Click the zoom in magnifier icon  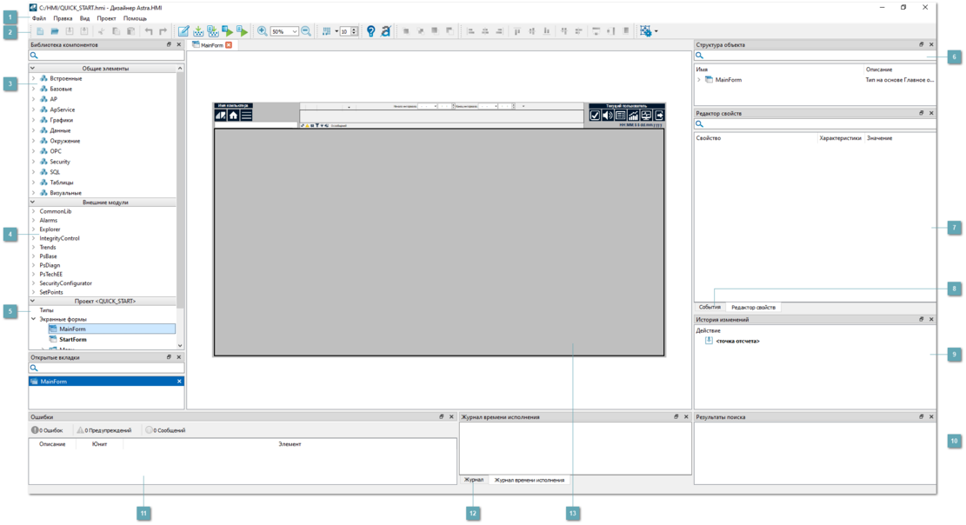tap(262, 31)
